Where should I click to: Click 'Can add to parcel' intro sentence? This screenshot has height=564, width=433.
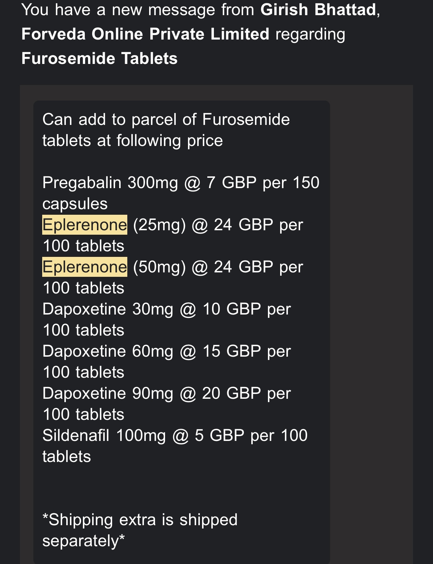tap(166, 130)
